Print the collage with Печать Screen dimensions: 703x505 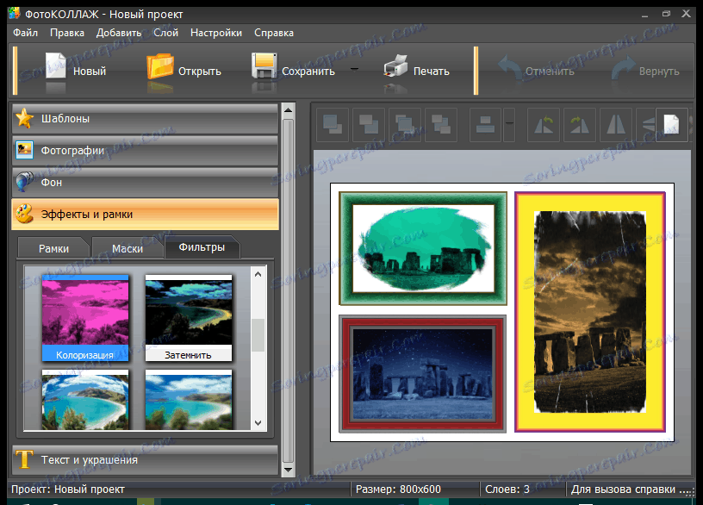pyautogui.click(x=416, y=71)
